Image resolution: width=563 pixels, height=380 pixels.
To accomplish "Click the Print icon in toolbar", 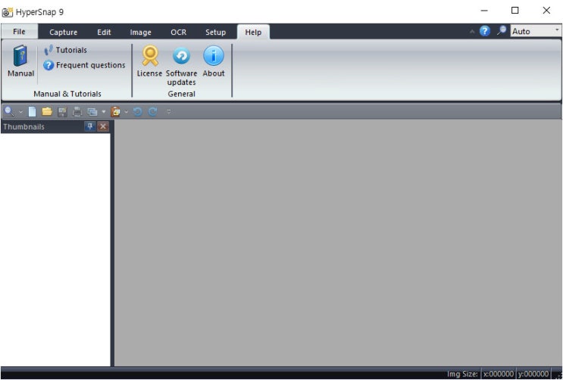I will point(77,112).
